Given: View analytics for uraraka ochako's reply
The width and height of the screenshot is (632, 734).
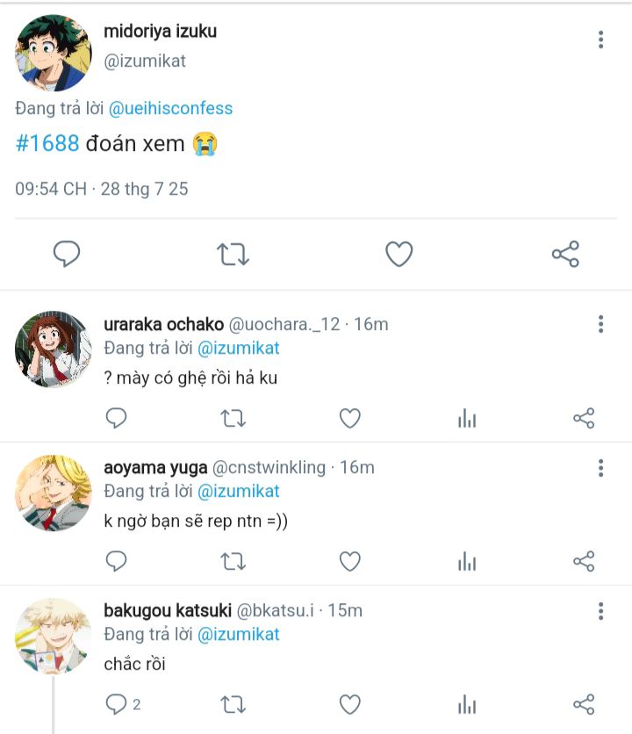Looking at the screenshot, I should point(467,419).
